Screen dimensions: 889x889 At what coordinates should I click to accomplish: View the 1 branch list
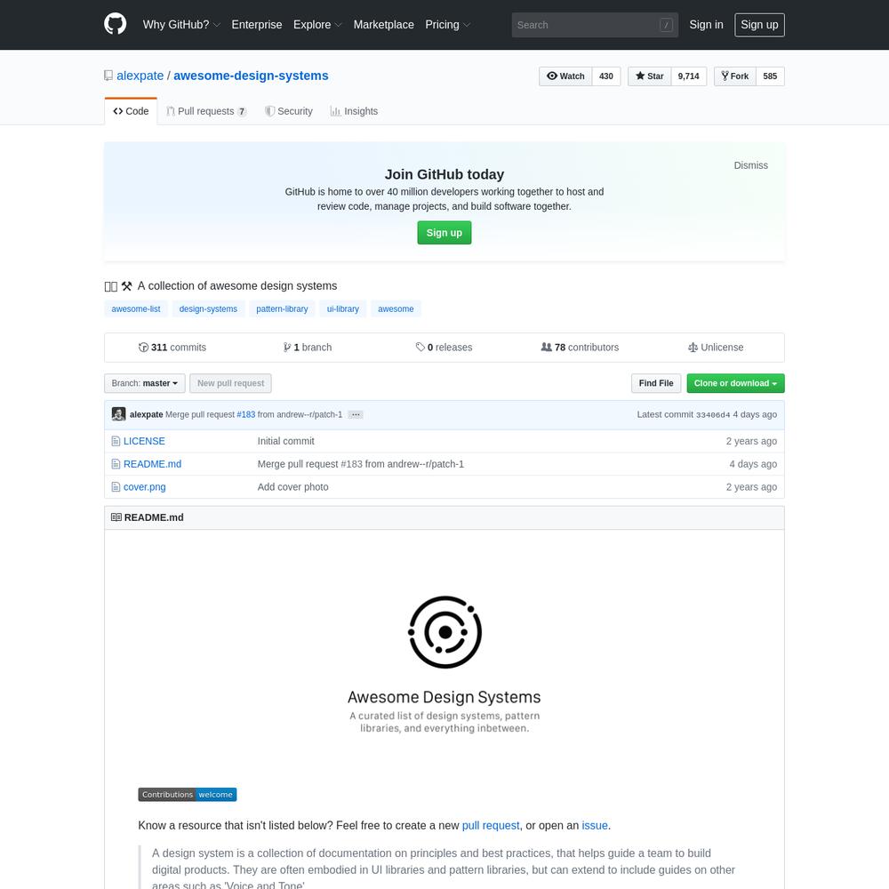(308, 347)
